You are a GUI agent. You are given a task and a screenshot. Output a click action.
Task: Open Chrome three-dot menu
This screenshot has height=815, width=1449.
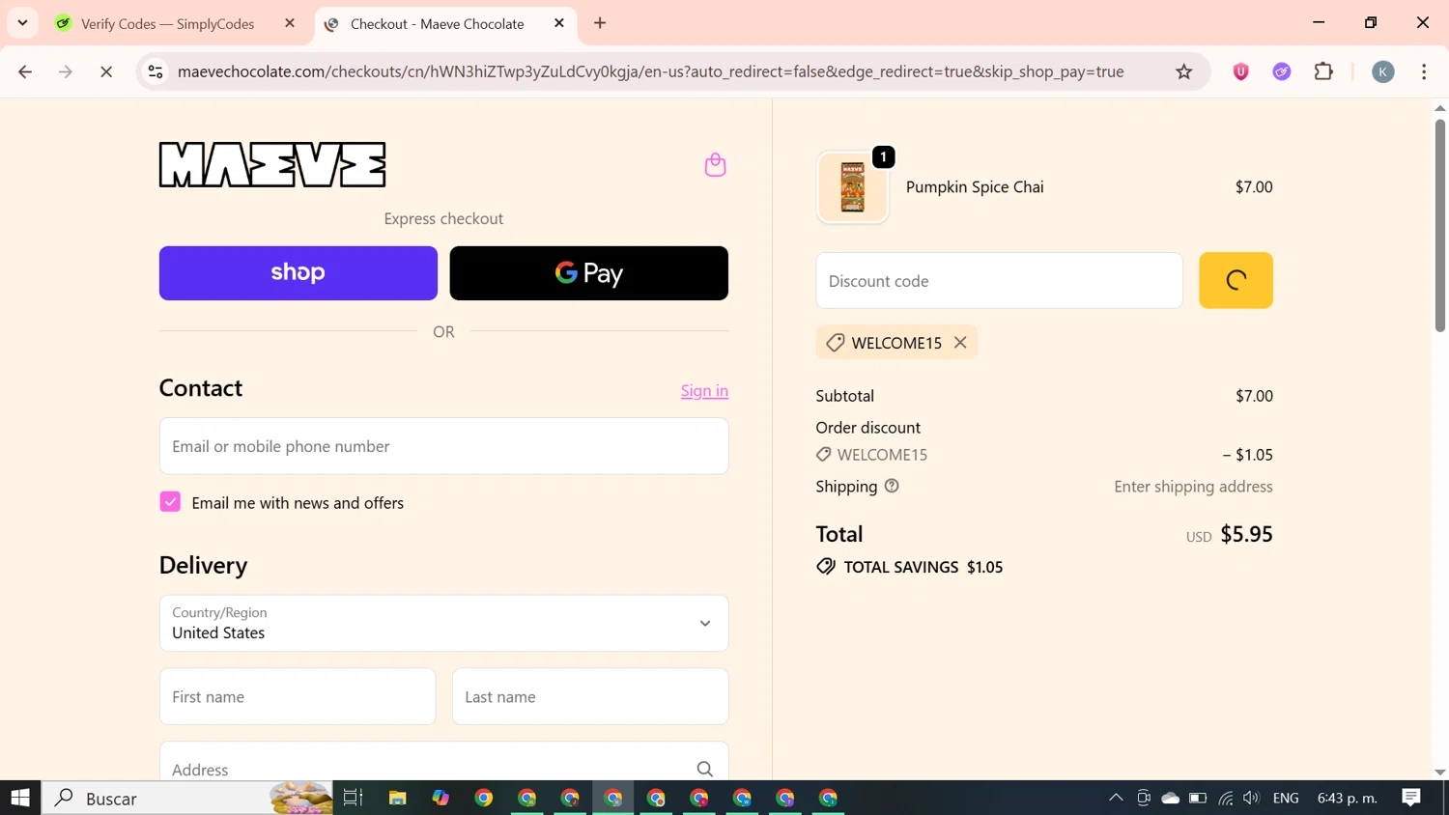1424,71
